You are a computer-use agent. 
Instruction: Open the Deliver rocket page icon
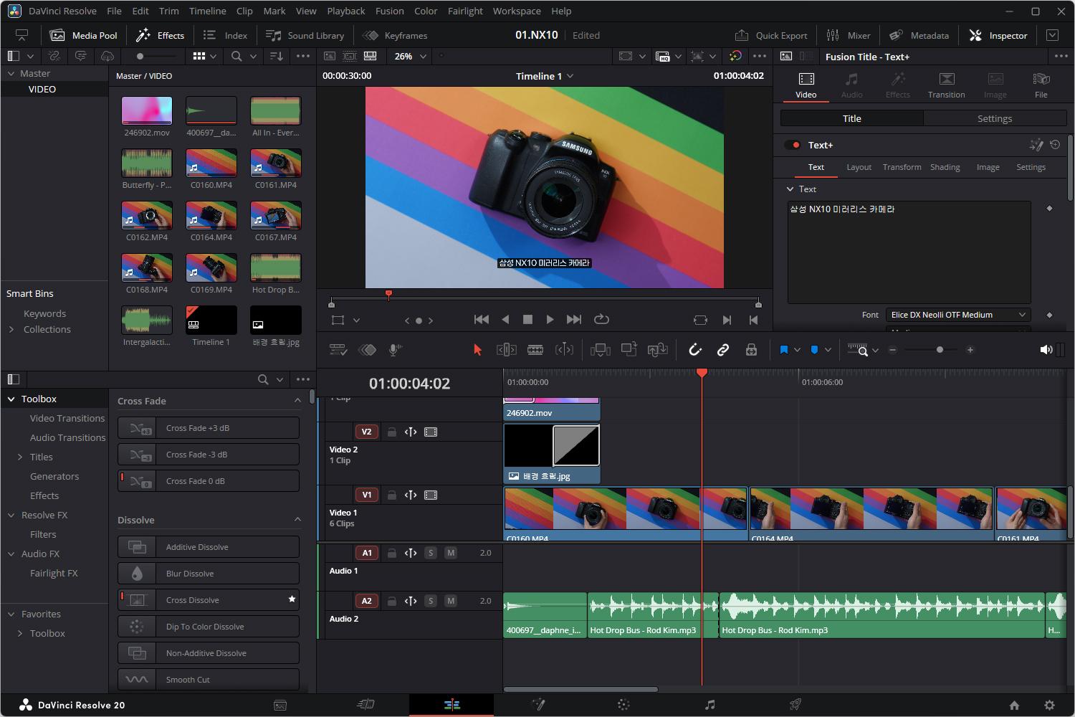coord(795,705)
